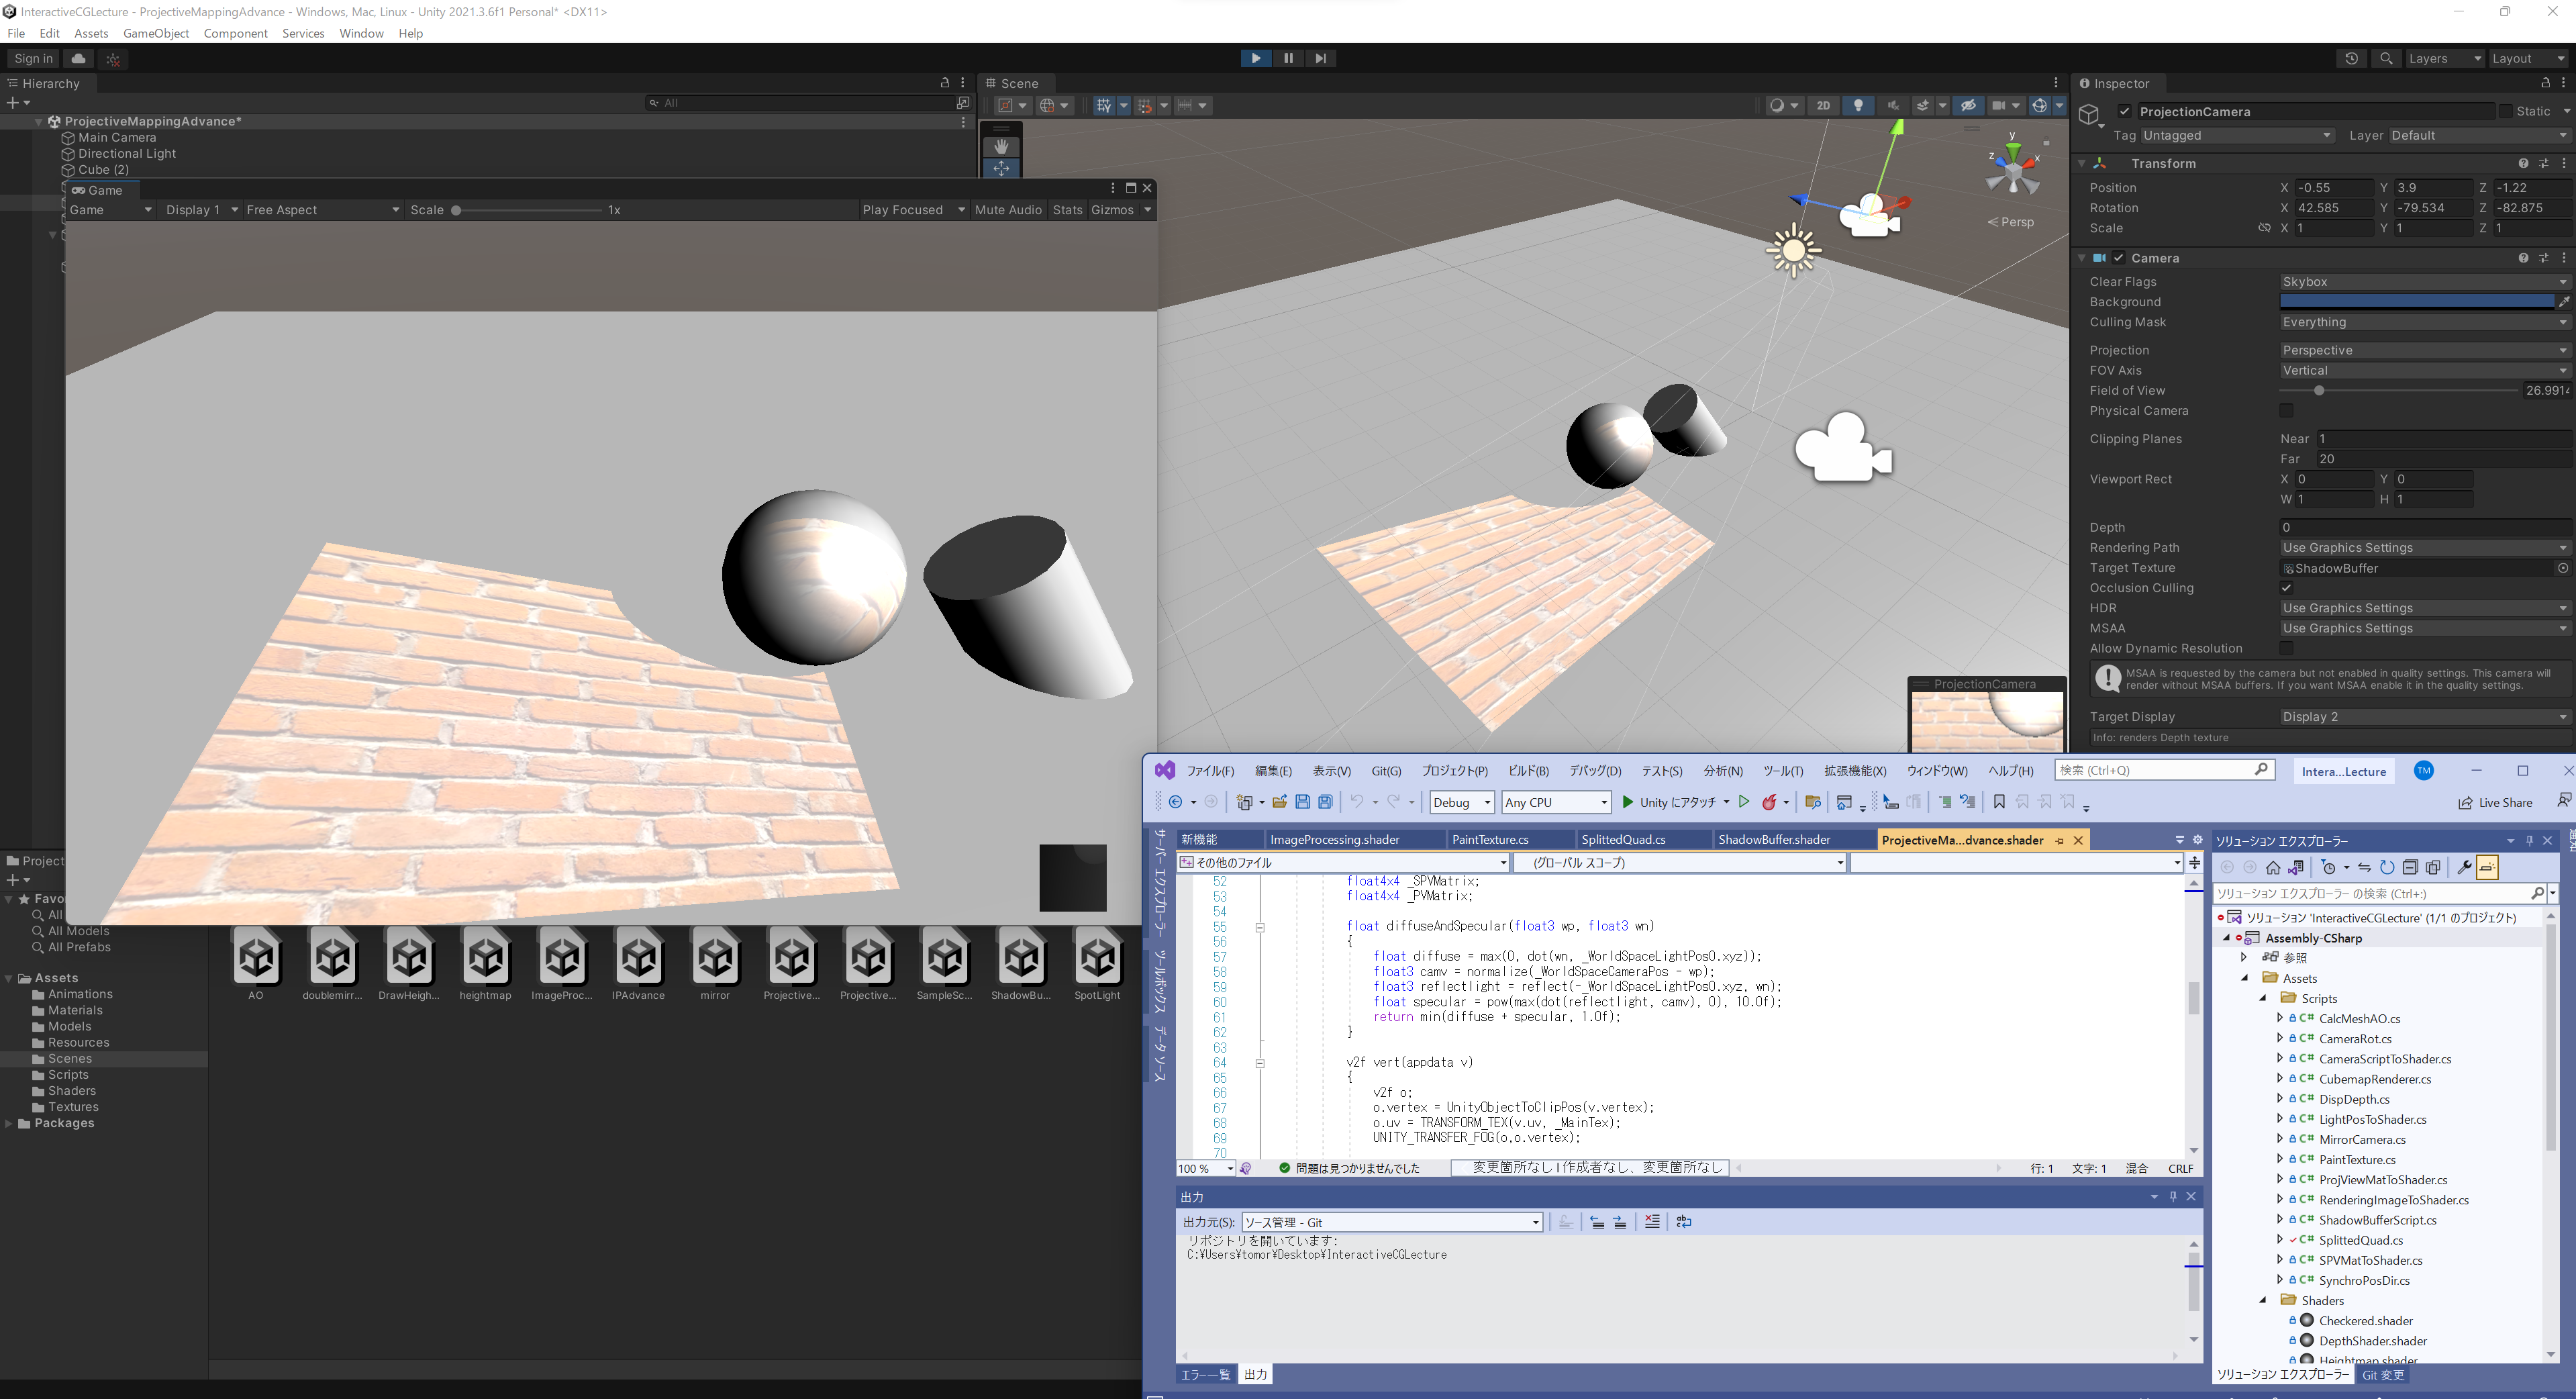Toggle Scene Gizmos sphere icon
The image size is (2576, 1399).
pyautogui.click(x=2040, y=105)
